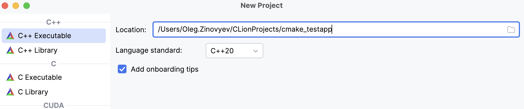Click the CMake icon beside C Library
Screen dimensions: 524x109
[x=10, y=92]
